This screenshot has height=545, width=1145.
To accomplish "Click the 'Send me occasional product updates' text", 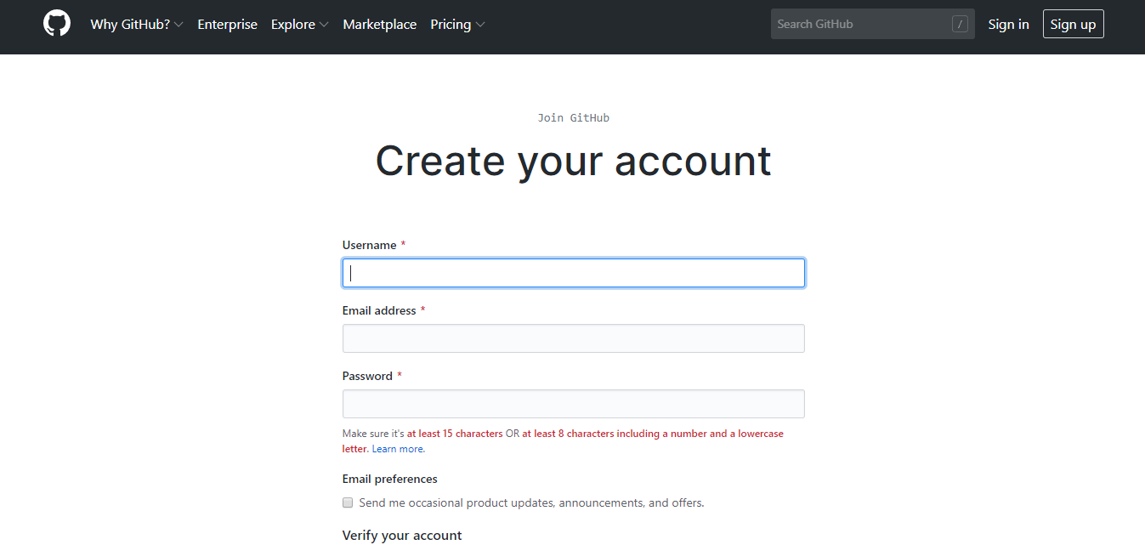I will pyautogui.click(x=531, y=502).
